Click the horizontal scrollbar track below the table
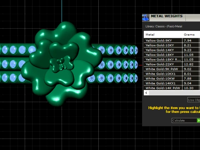200x150 pixels. 174,93
